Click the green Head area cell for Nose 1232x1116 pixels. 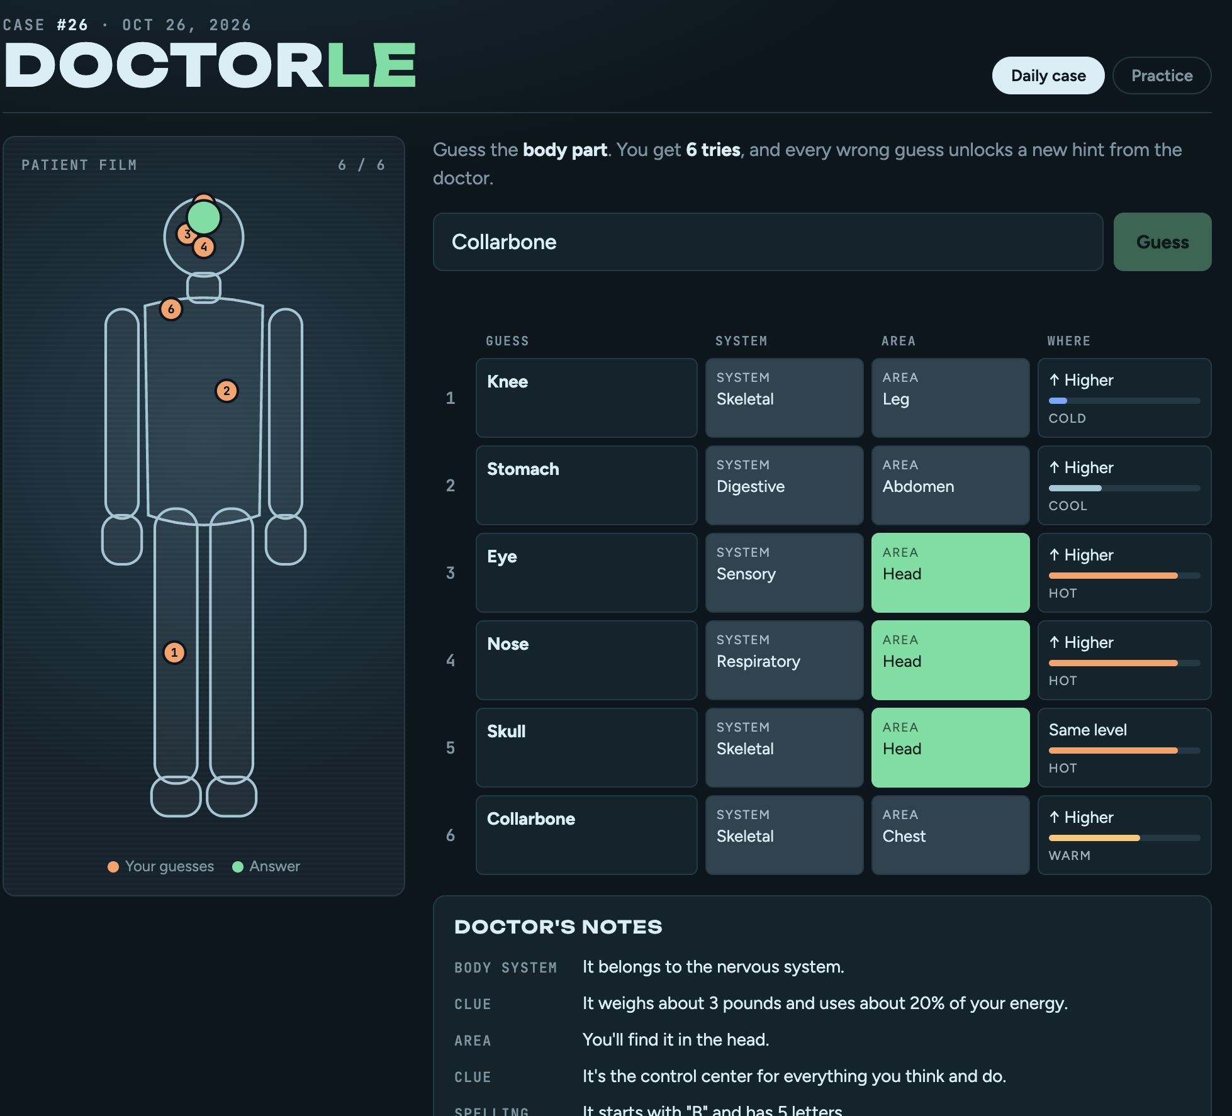pos(950,660)
